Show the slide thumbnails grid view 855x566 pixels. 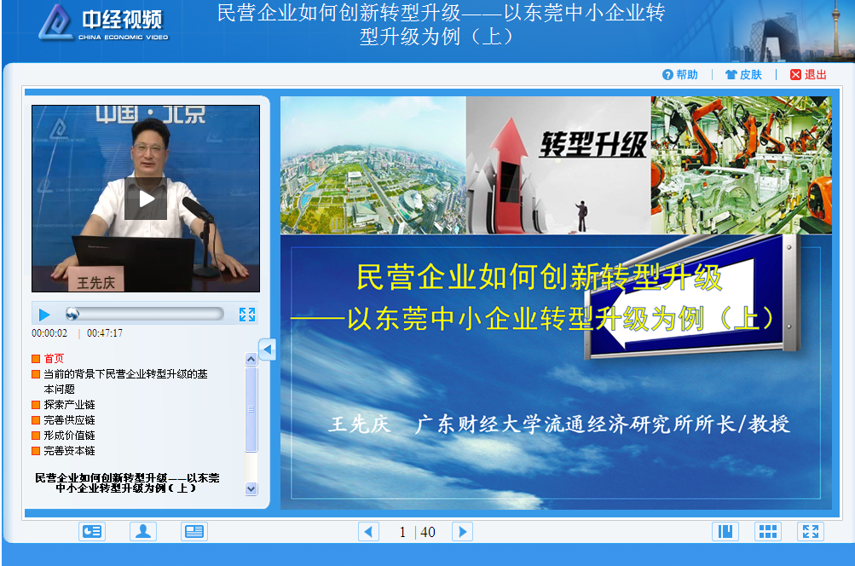click(768, 532)
